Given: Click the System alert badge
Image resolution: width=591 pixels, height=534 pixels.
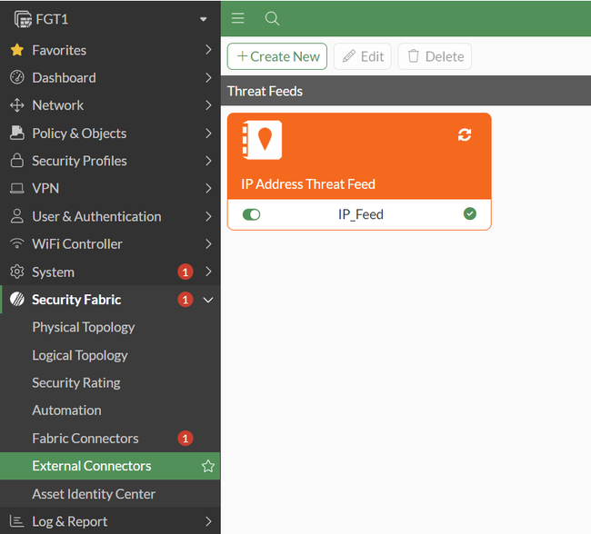Looking at the screenshot, I should coord(185,272).
